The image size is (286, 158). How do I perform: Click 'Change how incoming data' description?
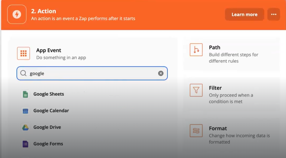(x=239, y=139)
